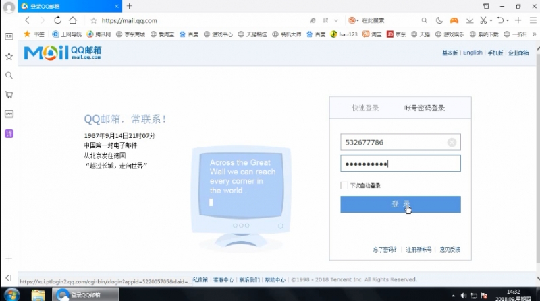Open the 上网导航 bookmark
Viewport: 540px width, 301px height.
pyautogui.click(x=67, y=34)
